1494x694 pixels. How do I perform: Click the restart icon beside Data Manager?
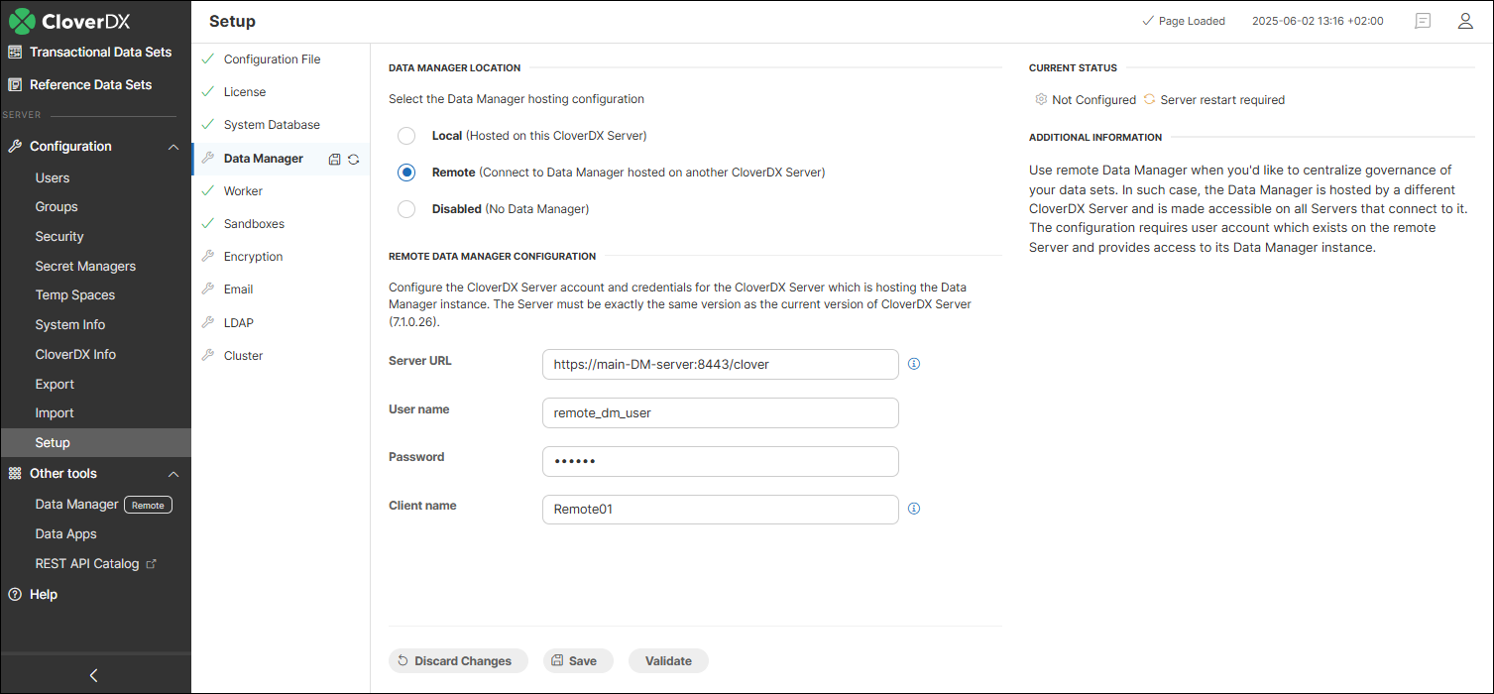point(353,158)
